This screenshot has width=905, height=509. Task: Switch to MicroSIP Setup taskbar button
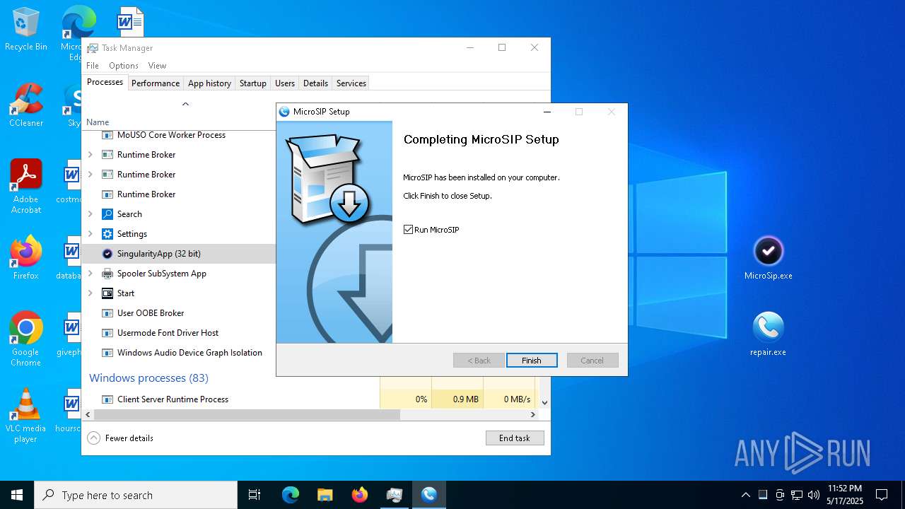(x=429, y=495)
